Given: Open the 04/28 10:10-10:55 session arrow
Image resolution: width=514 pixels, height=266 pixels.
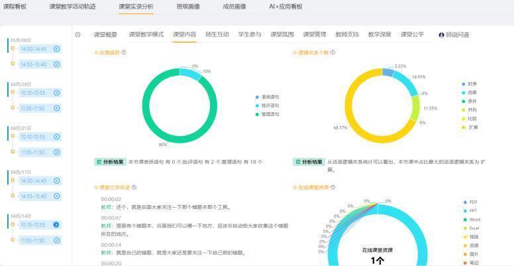Looking at the screenshot, I should pos(57,93).
